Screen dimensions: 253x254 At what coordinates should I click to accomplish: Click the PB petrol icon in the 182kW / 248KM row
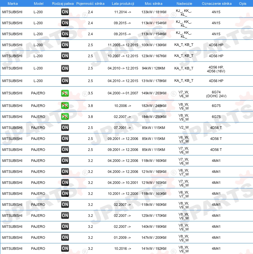65,106
